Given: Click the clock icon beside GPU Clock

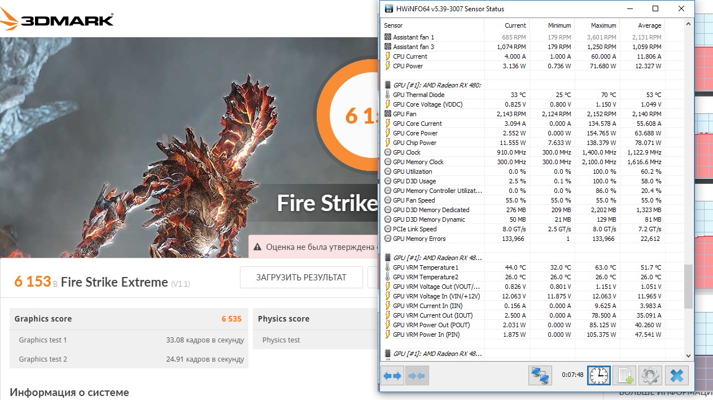Looking at the screenshot, I should tap(388, 152).
